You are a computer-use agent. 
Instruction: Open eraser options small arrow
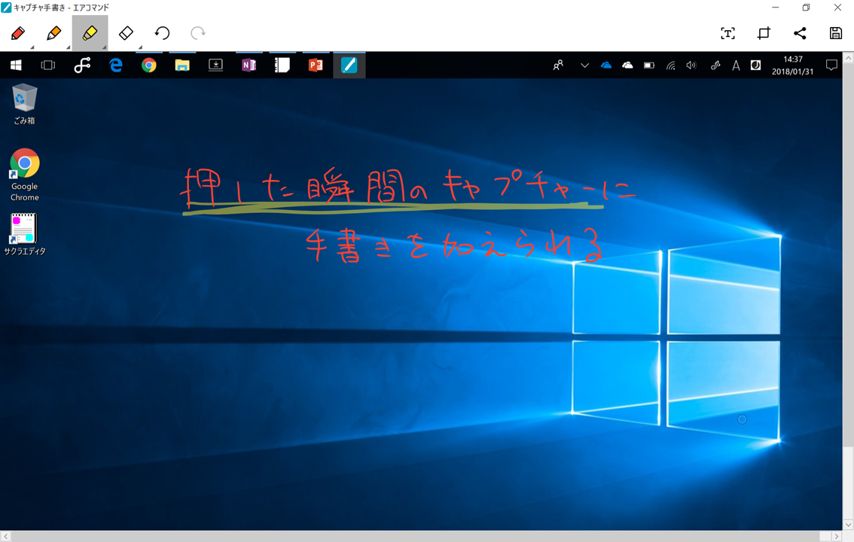coord(140,48)
